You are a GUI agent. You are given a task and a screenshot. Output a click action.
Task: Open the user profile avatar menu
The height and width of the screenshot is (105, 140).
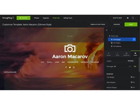(x=133, y=18)
